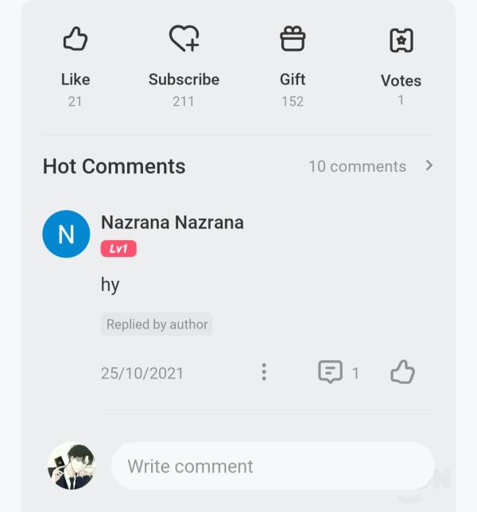Expand comments with the chevron arrow

coord(429,165)
